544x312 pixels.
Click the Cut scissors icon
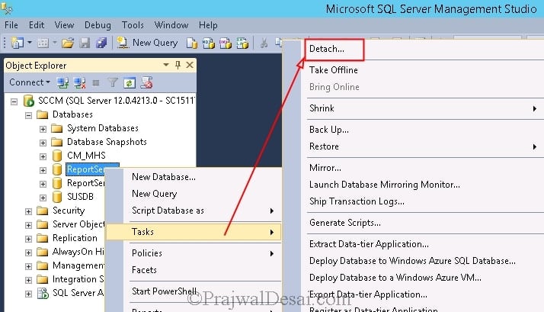[x=264, y=43]
